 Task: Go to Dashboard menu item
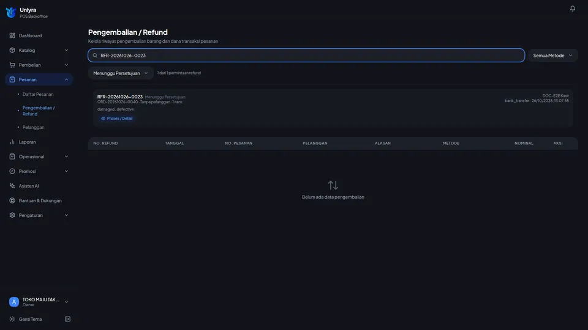(x=39, y=35)
